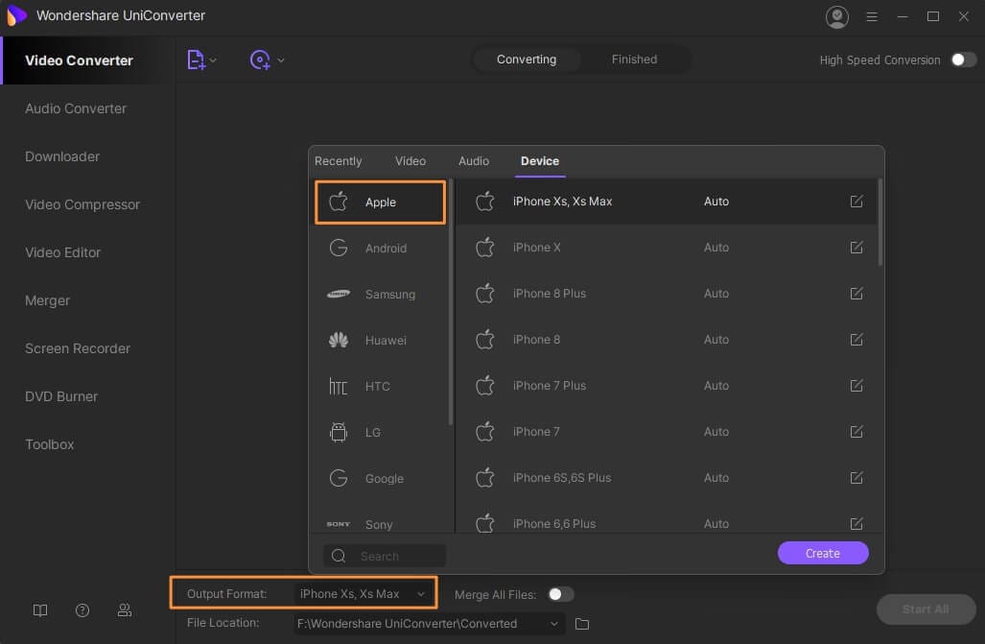Click the Create custom preset button
Screen dimensions: 985x644
click(823, 554)
